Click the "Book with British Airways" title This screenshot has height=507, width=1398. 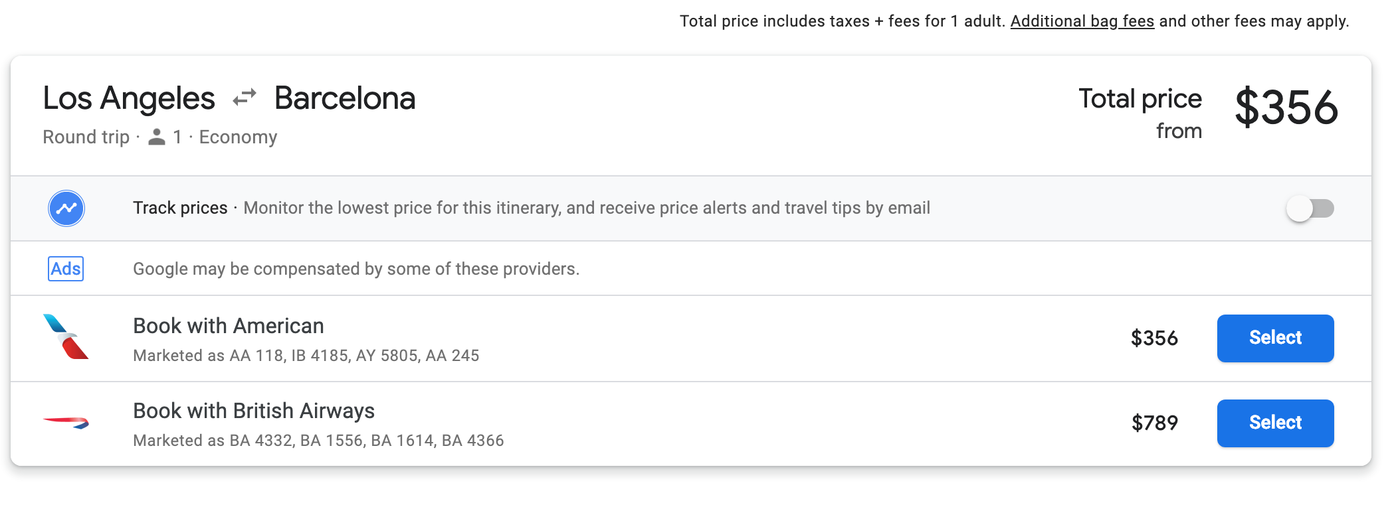click(254, 411)
